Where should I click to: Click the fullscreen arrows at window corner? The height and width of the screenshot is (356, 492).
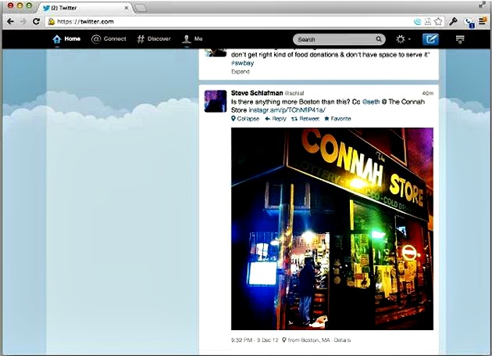click(482, 5)
